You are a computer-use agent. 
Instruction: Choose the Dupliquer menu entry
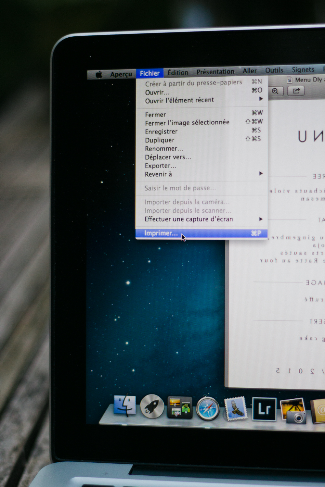[x=201, y=140]
